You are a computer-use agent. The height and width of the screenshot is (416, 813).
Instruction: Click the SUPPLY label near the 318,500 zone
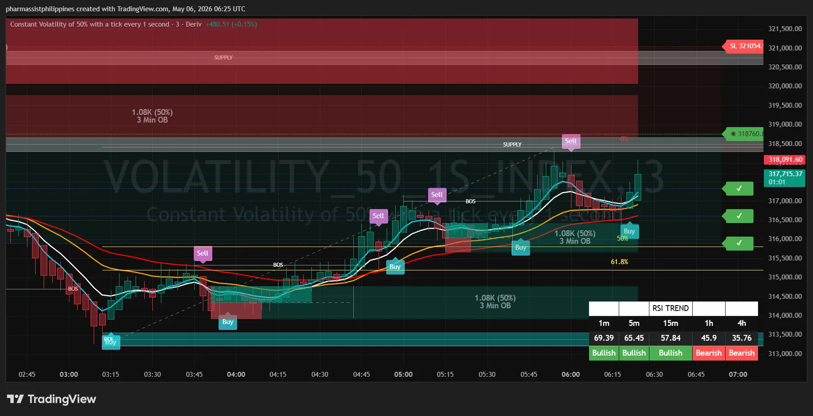coord(512,145)
